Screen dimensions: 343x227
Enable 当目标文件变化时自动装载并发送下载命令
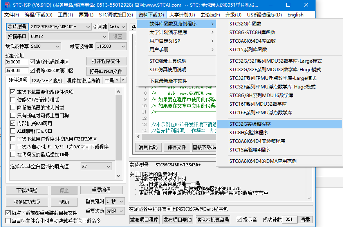click(x=8, y=221)
